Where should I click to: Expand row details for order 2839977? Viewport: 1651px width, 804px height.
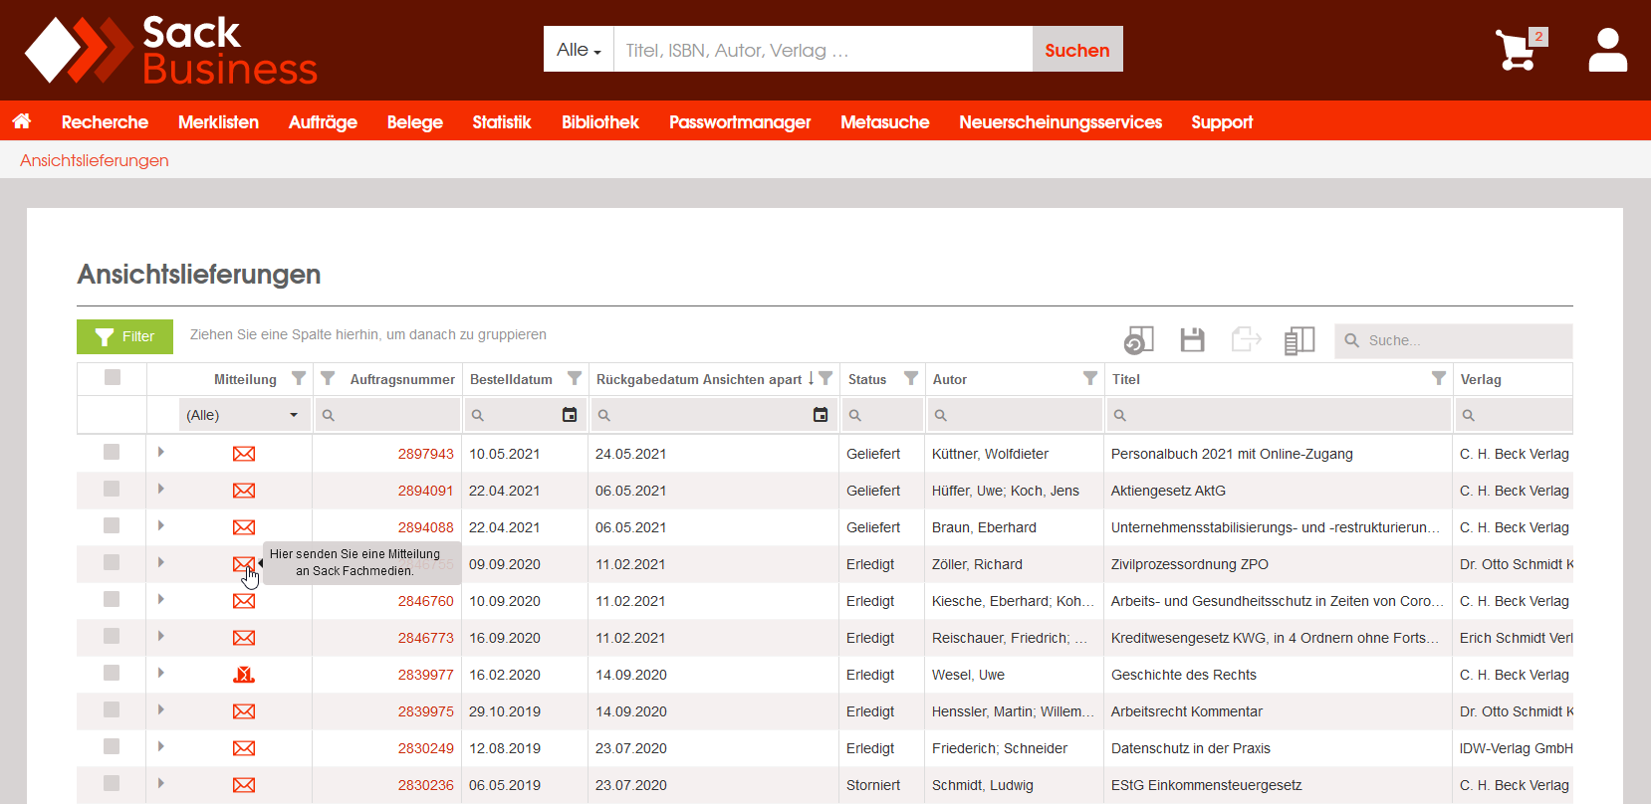pos(160,673)
